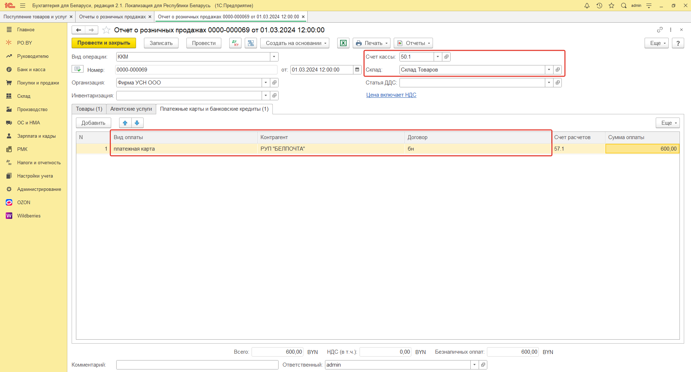This screenshot has width=691, height=372.
Task: Open ОС и НМА section
Action: [x=28, y=123]
